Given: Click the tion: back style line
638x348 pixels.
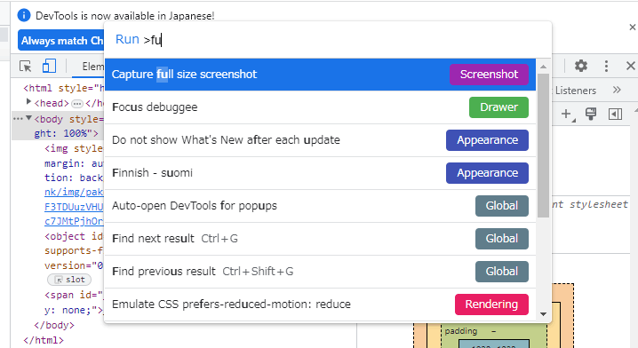Looking at the screenshot, I should point(74,178).
